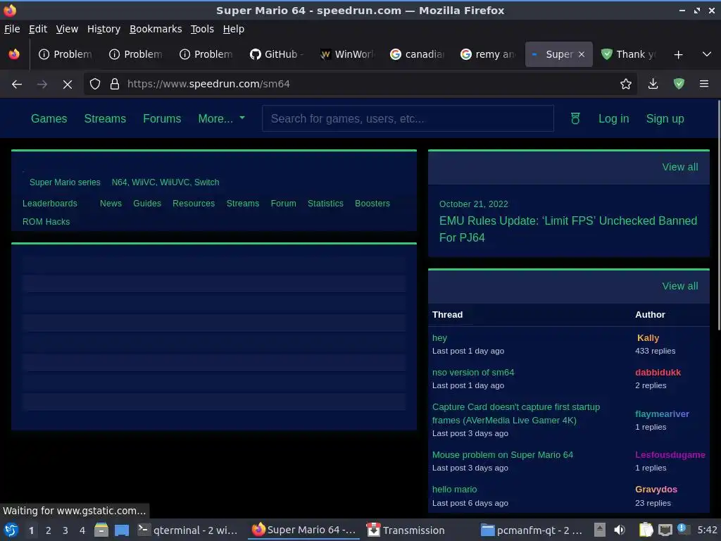This screenshot has height=541, width=721.
Task: Open the Tools menu
Action: coord(202,29)
